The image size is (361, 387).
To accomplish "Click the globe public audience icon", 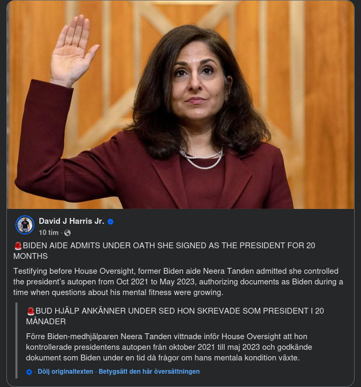I will (67, 233).
